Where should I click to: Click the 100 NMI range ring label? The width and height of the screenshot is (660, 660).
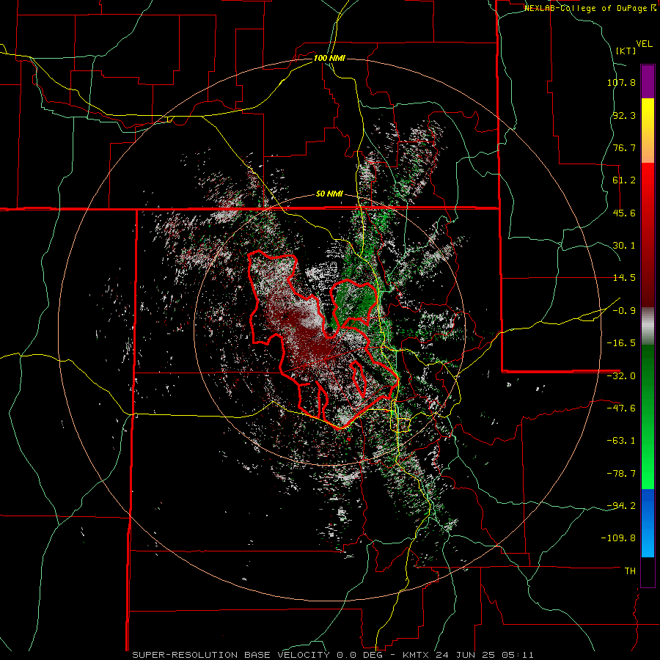pos(329,58)
